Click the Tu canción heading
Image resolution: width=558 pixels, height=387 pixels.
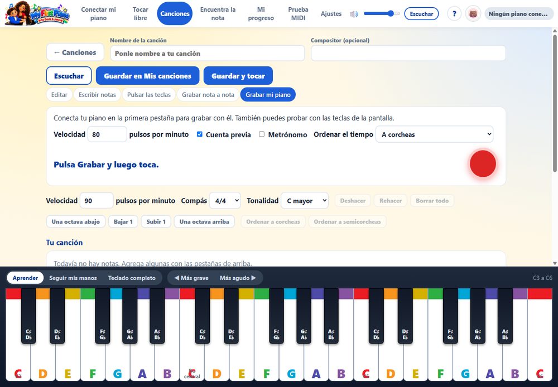[x=64, y=243]
